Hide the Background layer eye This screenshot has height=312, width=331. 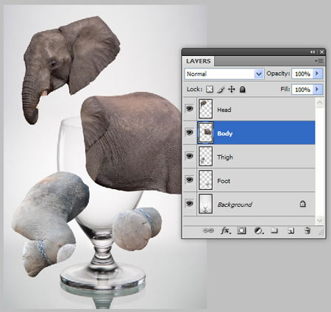(189, 203)
